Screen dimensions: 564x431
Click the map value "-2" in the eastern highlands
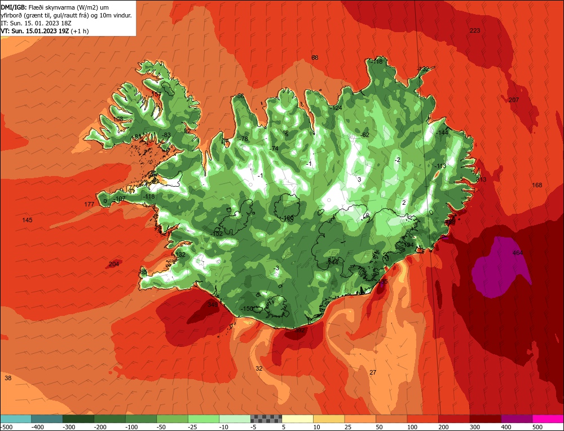[397, 160]
